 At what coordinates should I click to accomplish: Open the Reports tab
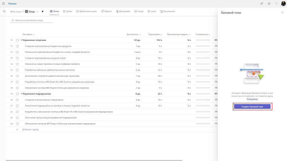click(x=106, y=11)
